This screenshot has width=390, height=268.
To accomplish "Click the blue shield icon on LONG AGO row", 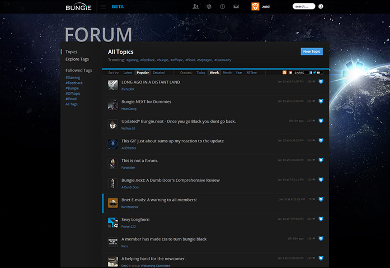I will [x=321, y=81].
